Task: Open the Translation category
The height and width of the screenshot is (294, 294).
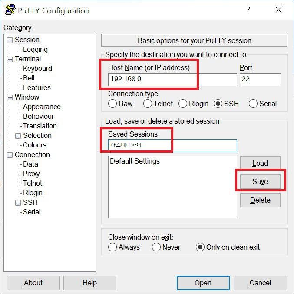Action: tap(40, 126)
